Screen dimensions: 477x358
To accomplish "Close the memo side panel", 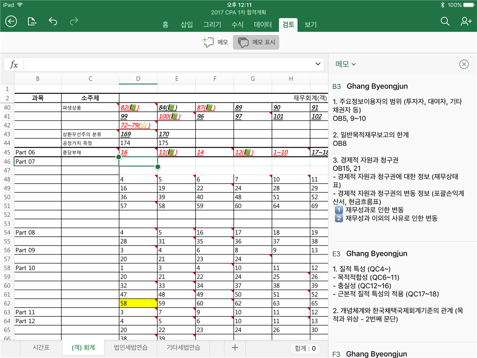I will coord(464,64).
